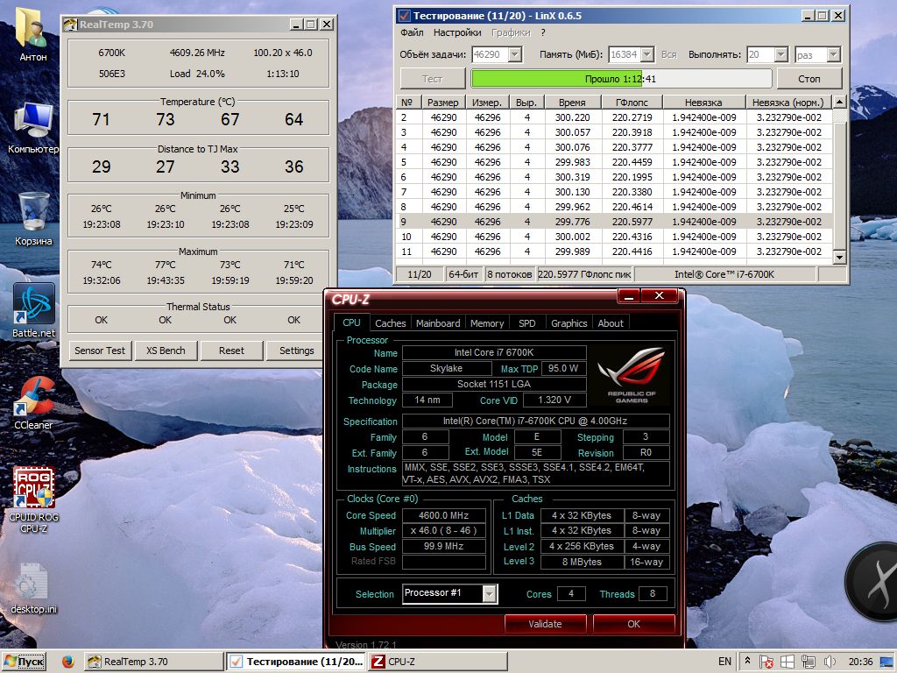Click the 8 потоков status bar entry
897x673 pixels.
click(509, 274)
